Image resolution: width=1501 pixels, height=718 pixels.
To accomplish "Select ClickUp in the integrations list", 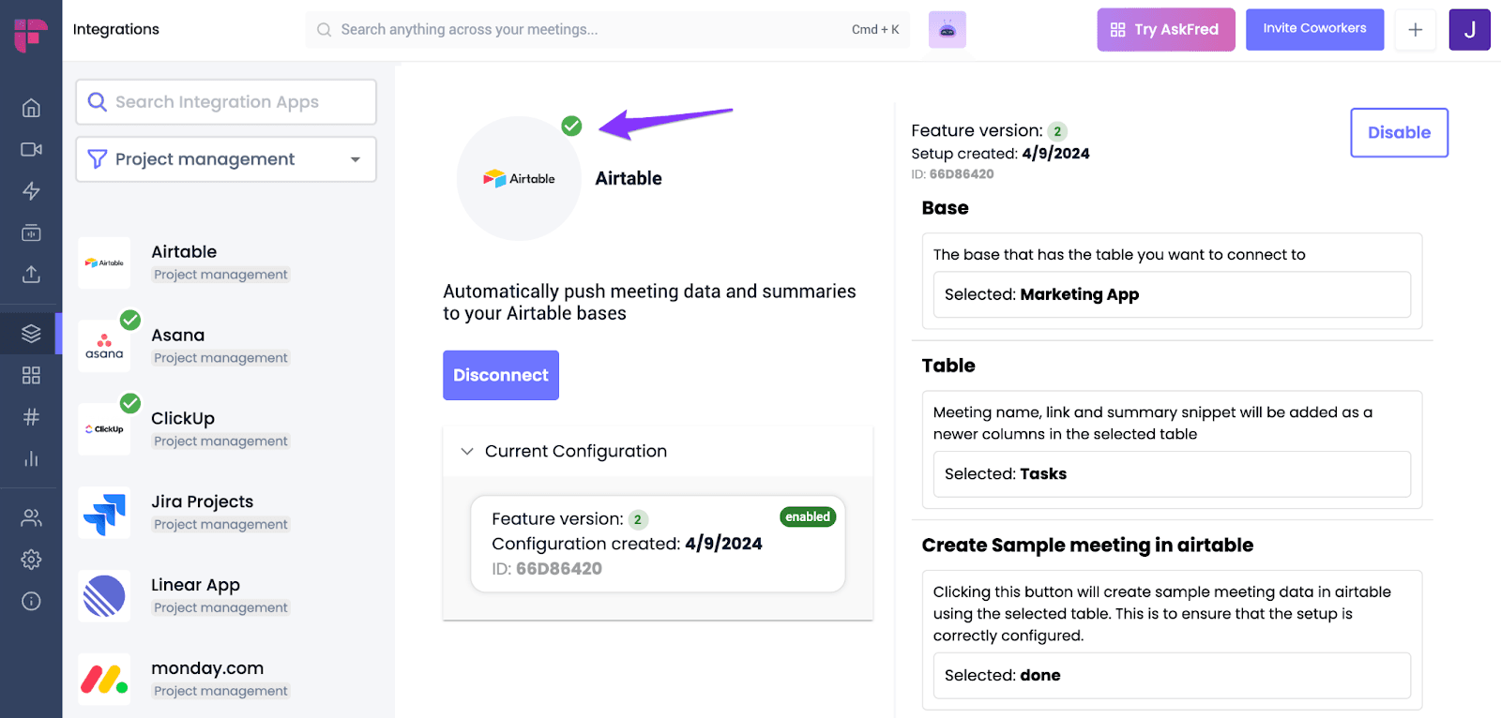I will [228, 429].
